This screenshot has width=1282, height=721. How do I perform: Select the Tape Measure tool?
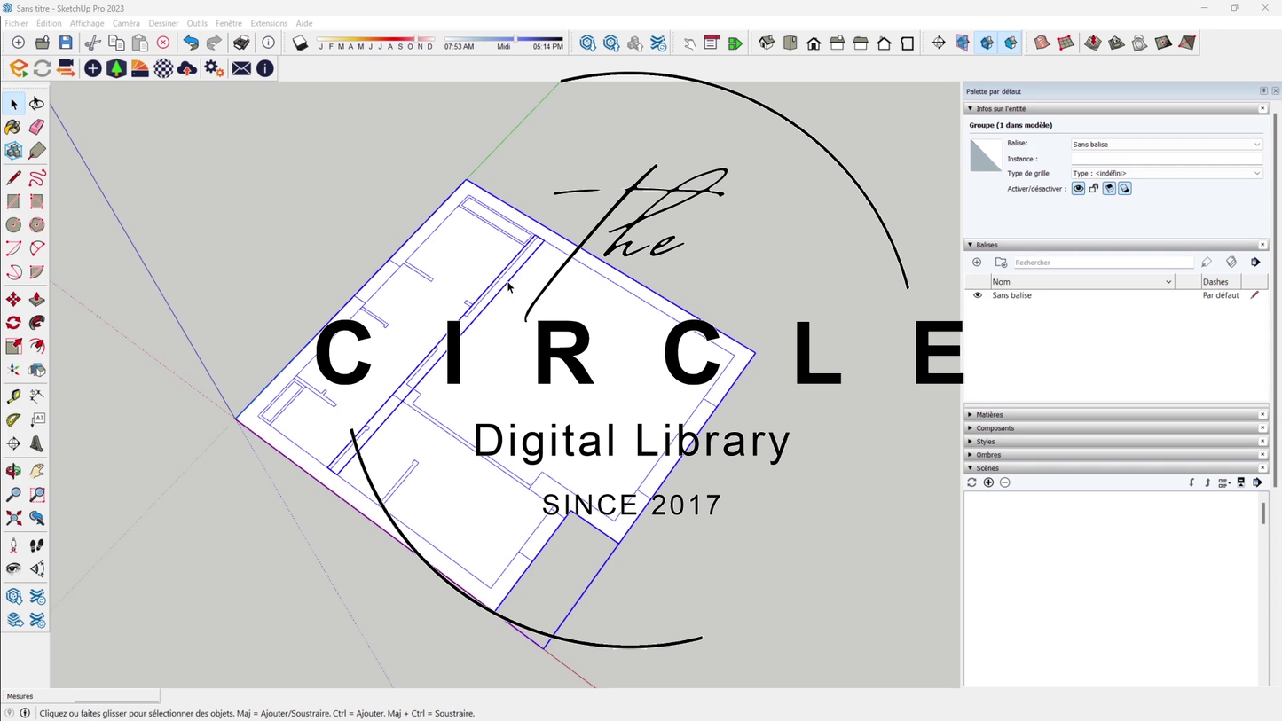[x=13, y=396]
